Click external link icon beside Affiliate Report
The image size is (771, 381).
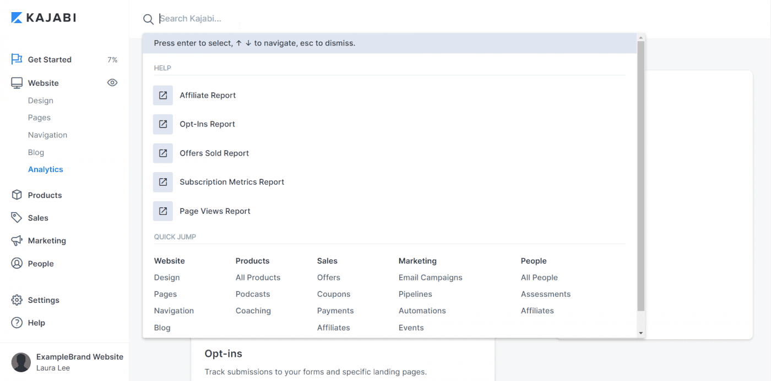pyautogui.click(x=163, y=95)
